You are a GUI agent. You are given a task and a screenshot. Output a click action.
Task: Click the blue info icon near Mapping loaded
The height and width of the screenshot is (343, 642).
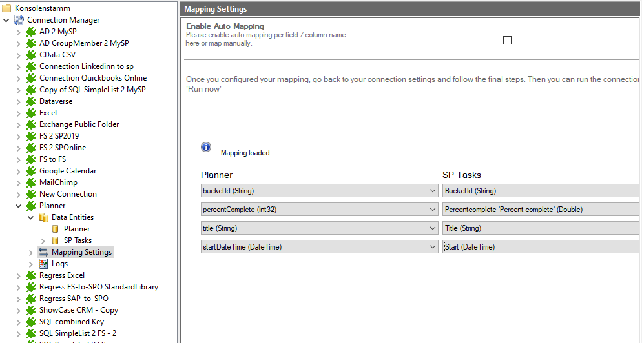(x=206, y=148)
